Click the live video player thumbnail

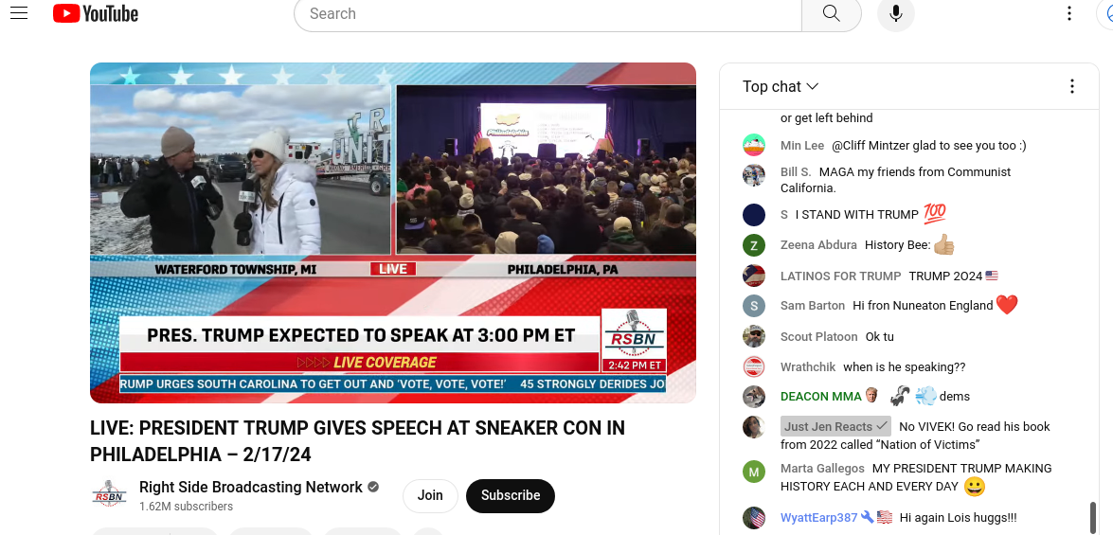click(392, 233)
